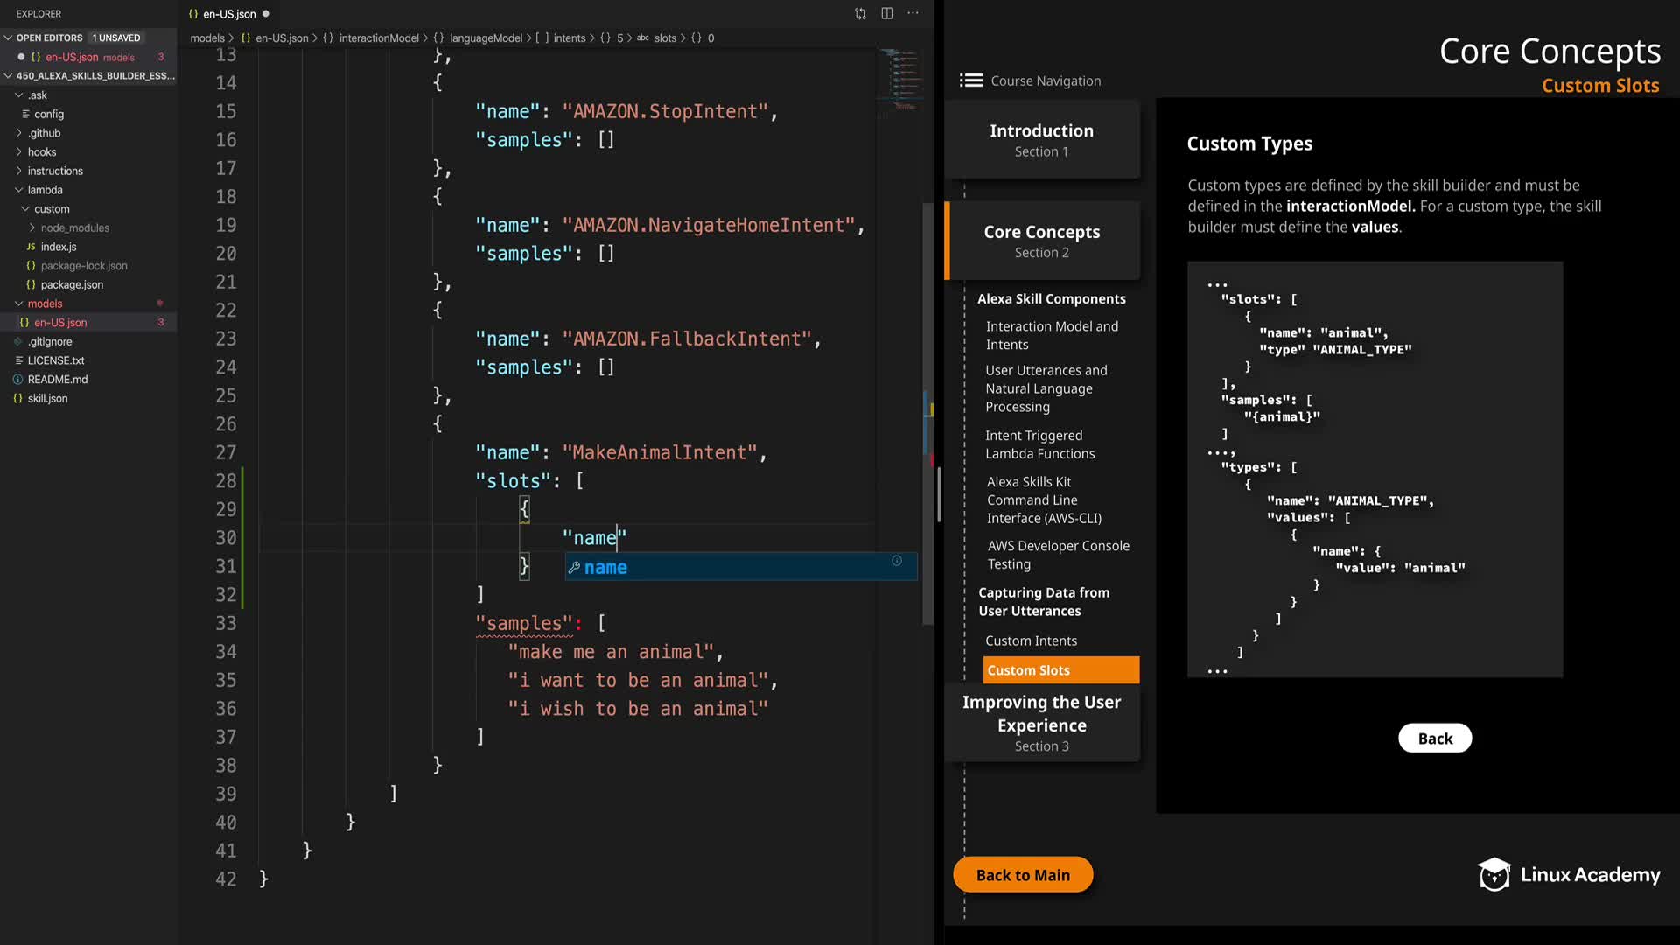Viewport: 1680px width, 945px height.
Task: Select the en-US.json editor tab
Action: point(228,14)
